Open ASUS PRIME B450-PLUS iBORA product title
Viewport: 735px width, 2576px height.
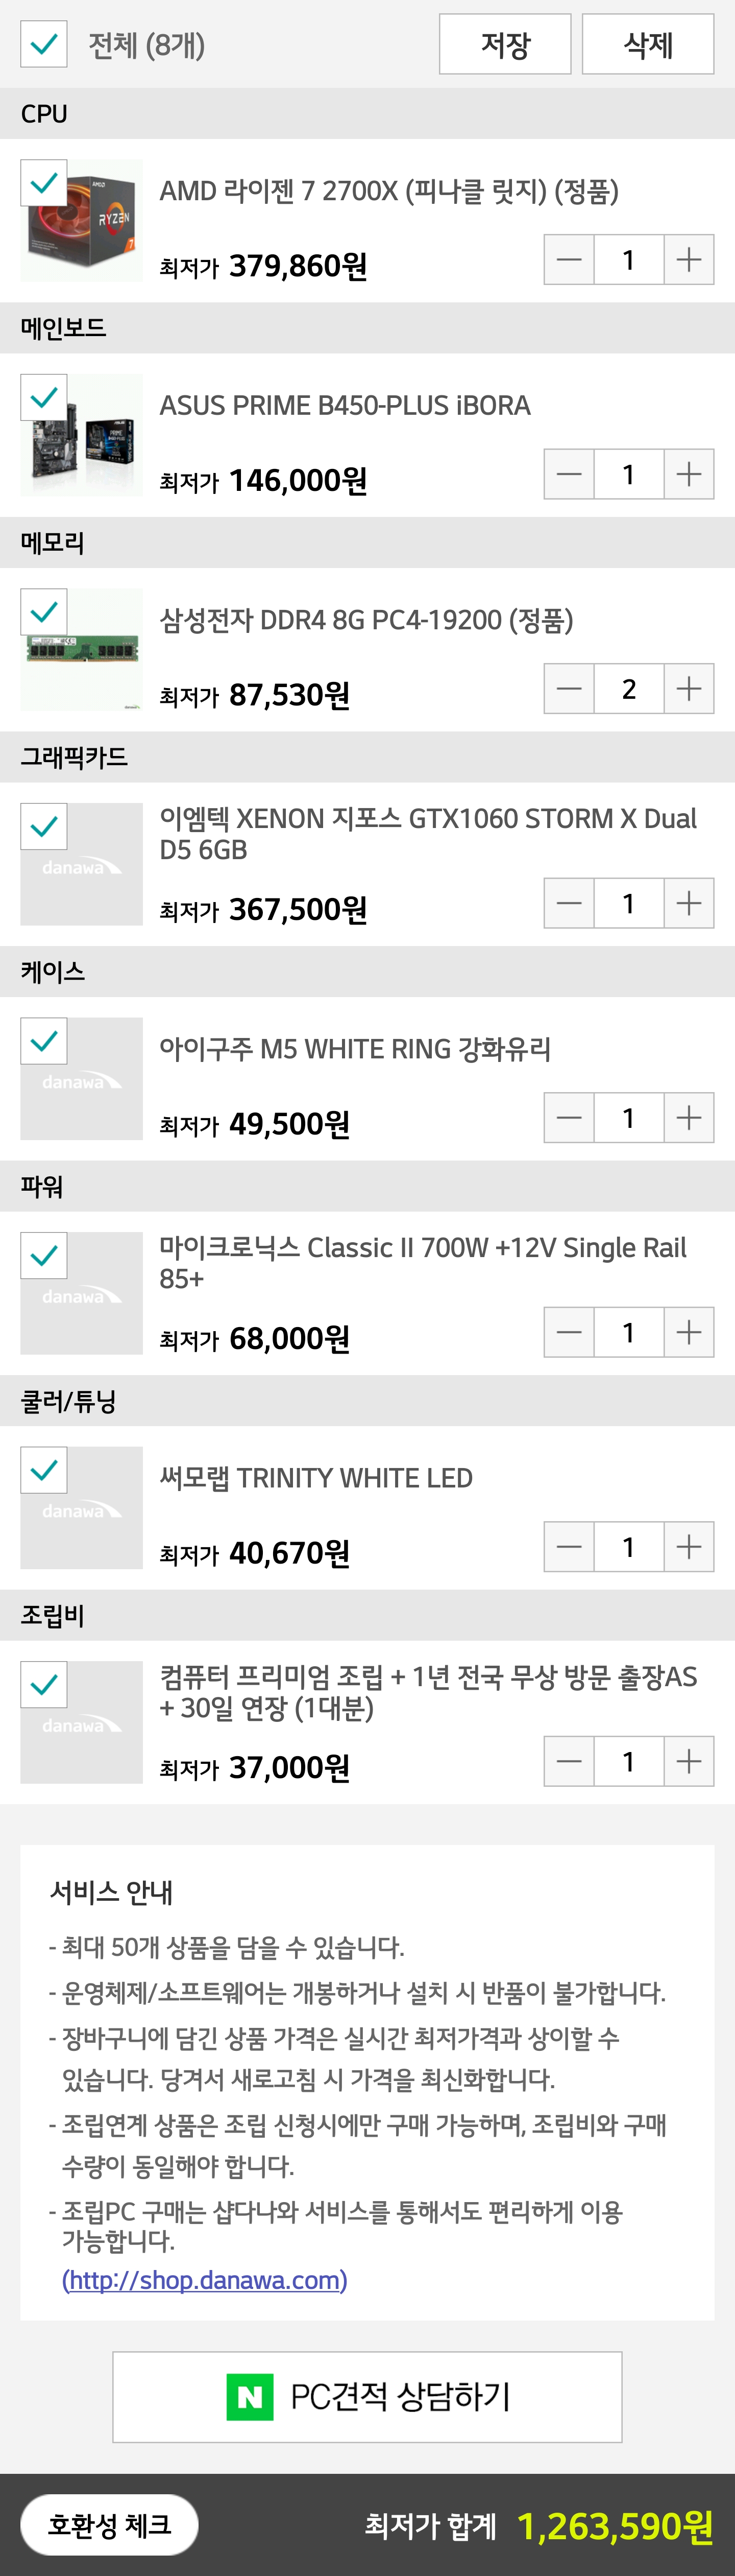pos(346,406)
